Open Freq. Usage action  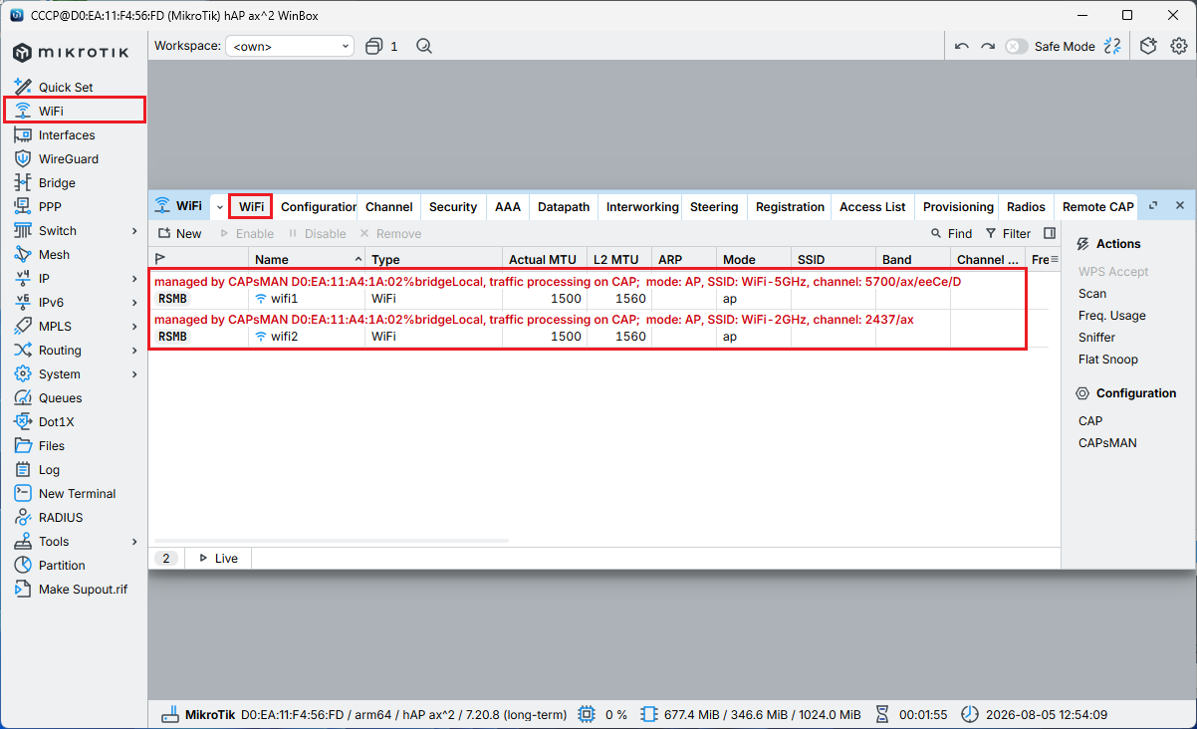pyautogui.click(x=1112, y=315)
